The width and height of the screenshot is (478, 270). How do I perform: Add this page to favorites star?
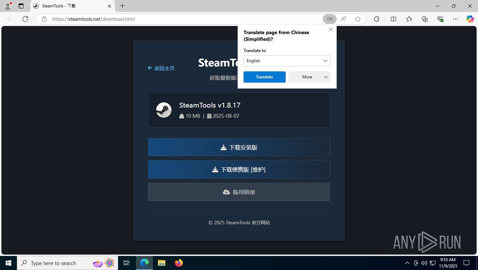tap(358, 19)
